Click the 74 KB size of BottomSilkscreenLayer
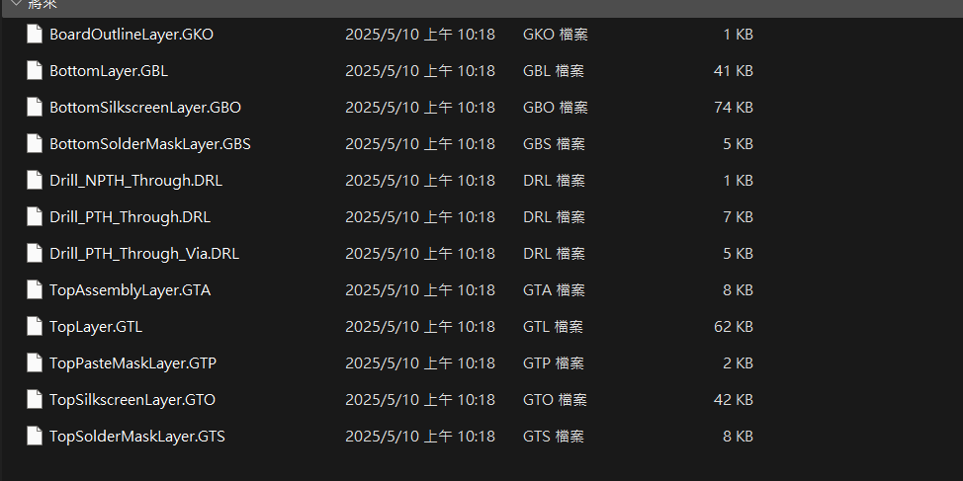Image resolution: width=963 pixels, height=481 pixels. [734, 108]
